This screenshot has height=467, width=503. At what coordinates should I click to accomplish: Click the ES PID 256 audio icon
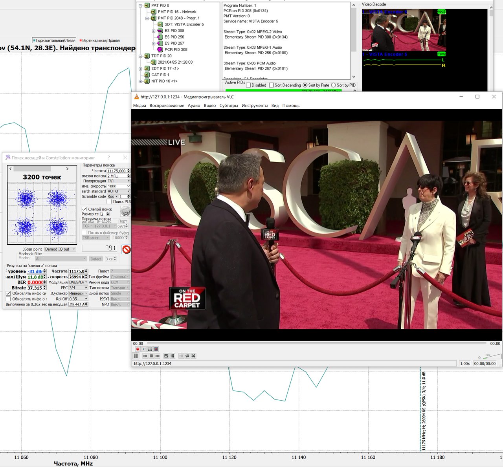(x=160, y=37)
